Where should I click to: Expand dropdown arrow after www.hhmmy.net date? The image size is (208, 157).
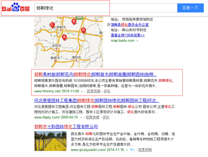tap(82, 91)
